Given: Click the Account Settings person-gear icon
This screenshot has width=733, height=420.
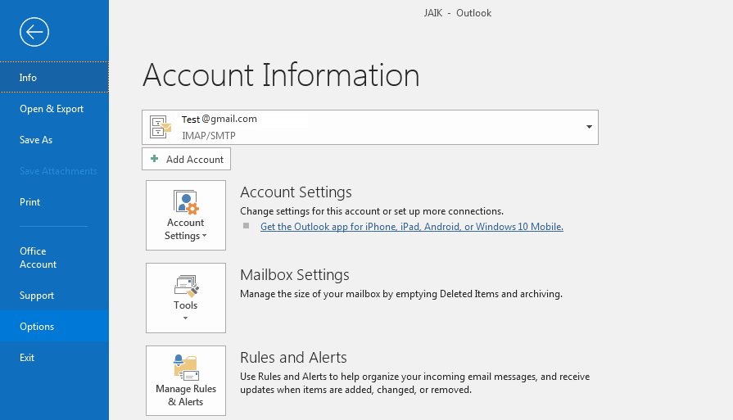Looking at the screenshot, I should (186, 202).
